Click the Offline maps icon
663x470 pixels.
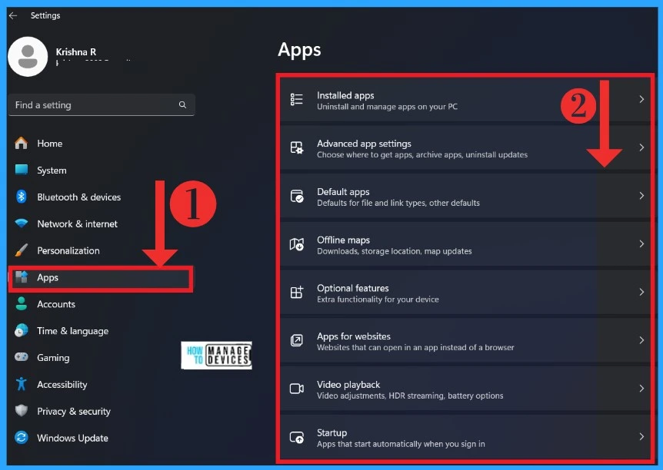tap(297, 244)
